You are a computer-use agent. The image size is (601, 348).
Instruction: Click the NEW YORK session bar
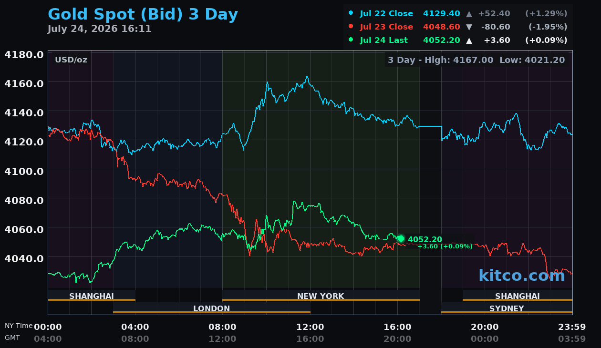point(321,296)
